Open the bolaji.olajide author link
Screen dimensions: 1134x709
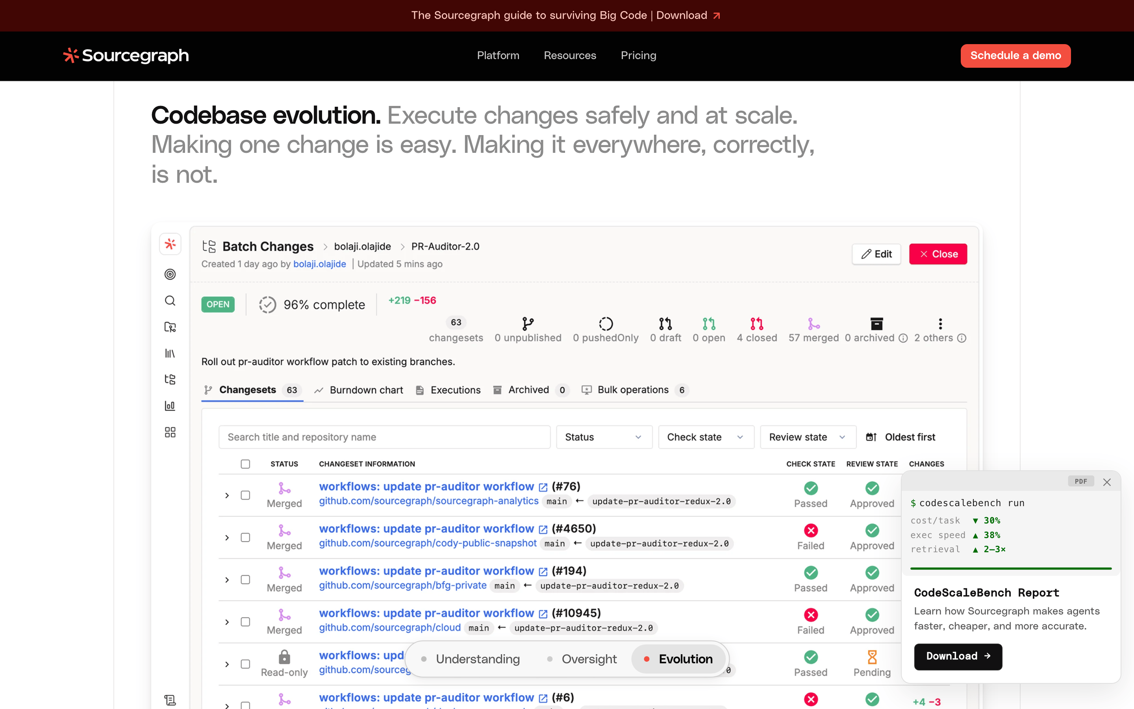[x=320, y=264]
